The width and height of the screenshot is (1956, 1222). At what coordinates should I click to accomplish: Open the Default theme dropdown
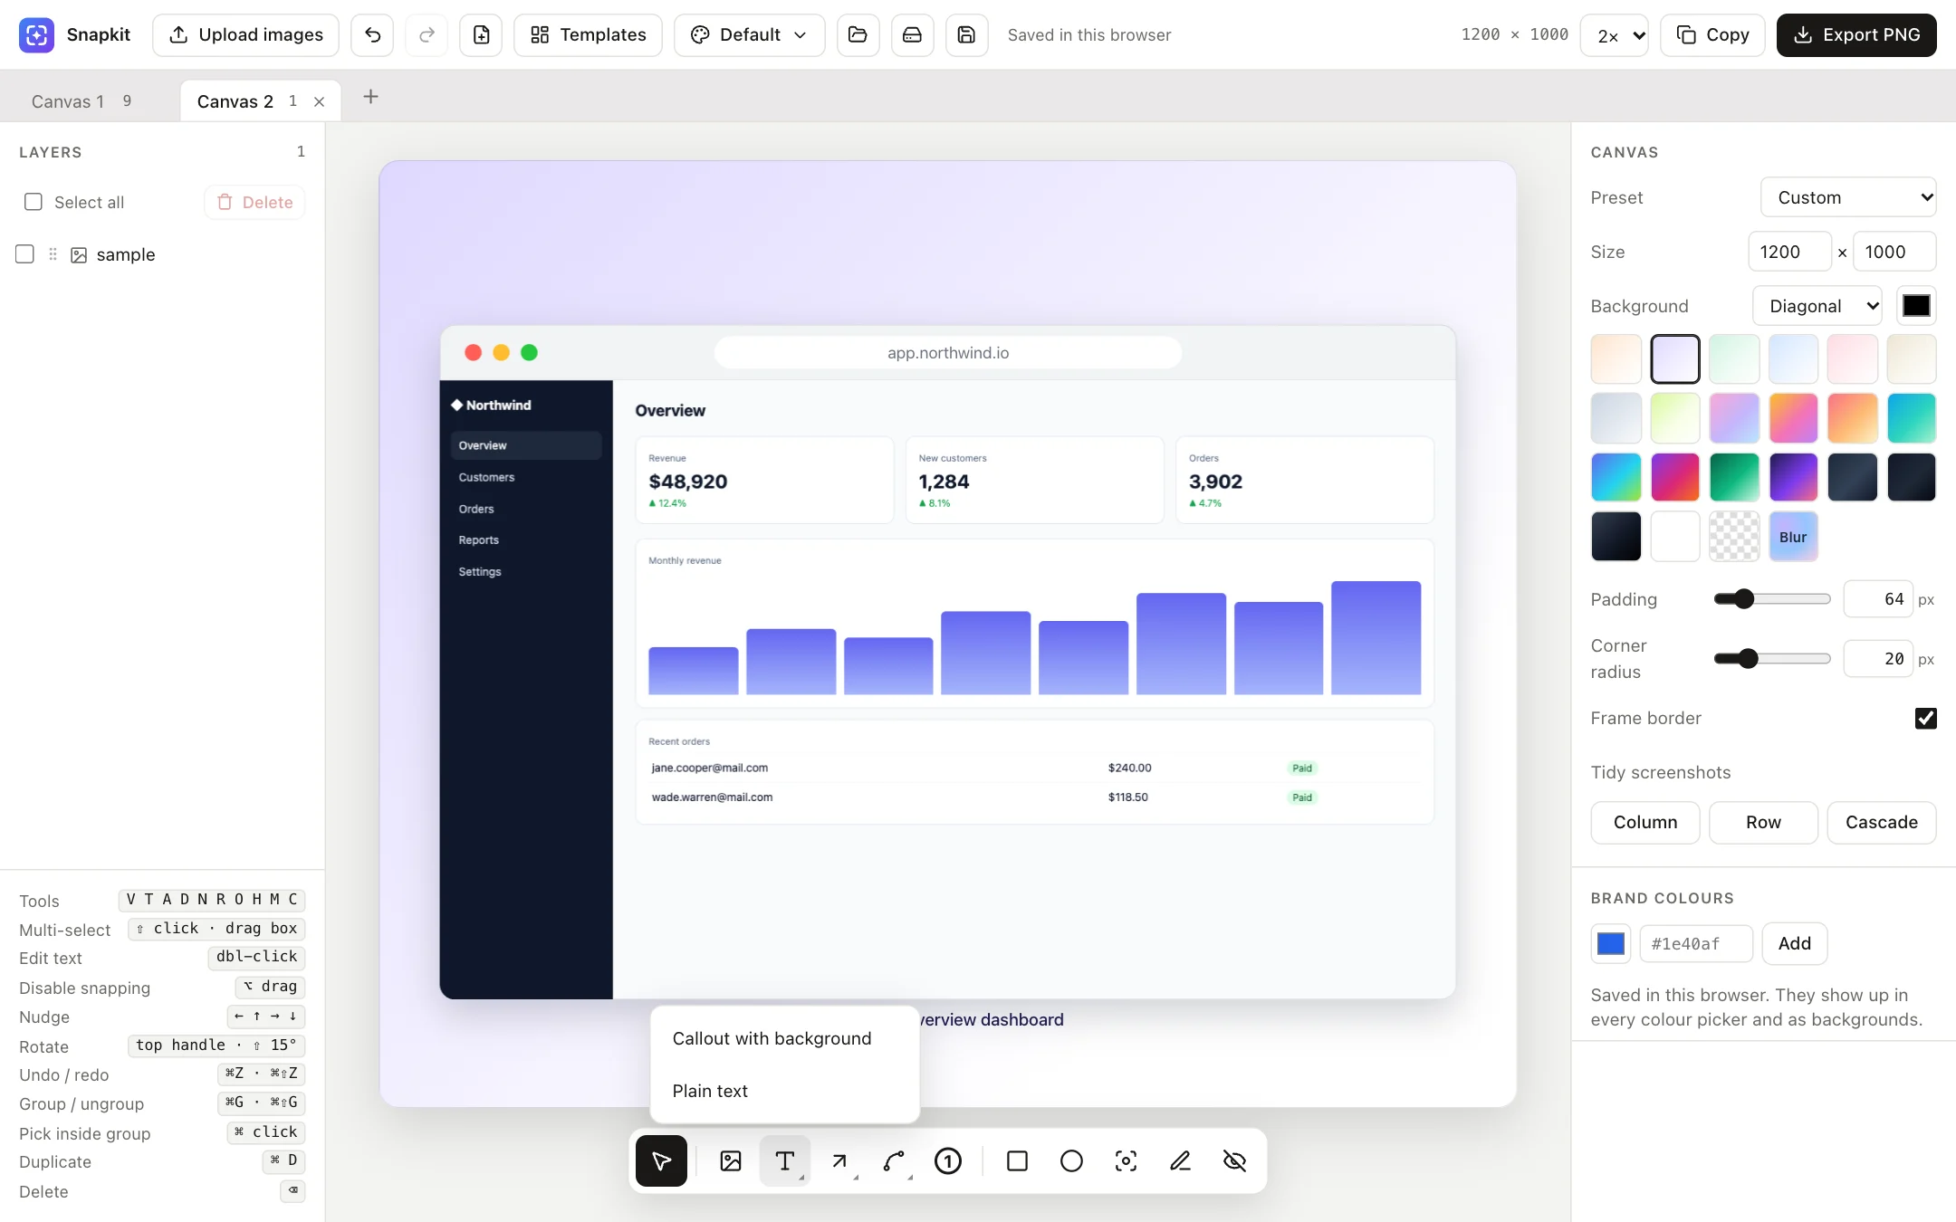click(x=749, y=34)
